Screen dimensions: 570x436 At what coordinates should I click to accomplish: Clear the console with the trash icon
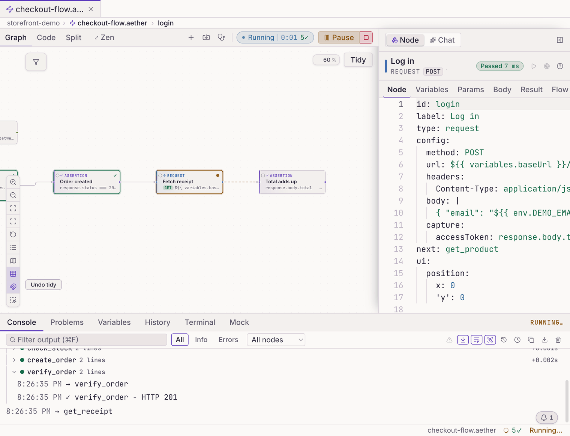click(x=558, y=340)
